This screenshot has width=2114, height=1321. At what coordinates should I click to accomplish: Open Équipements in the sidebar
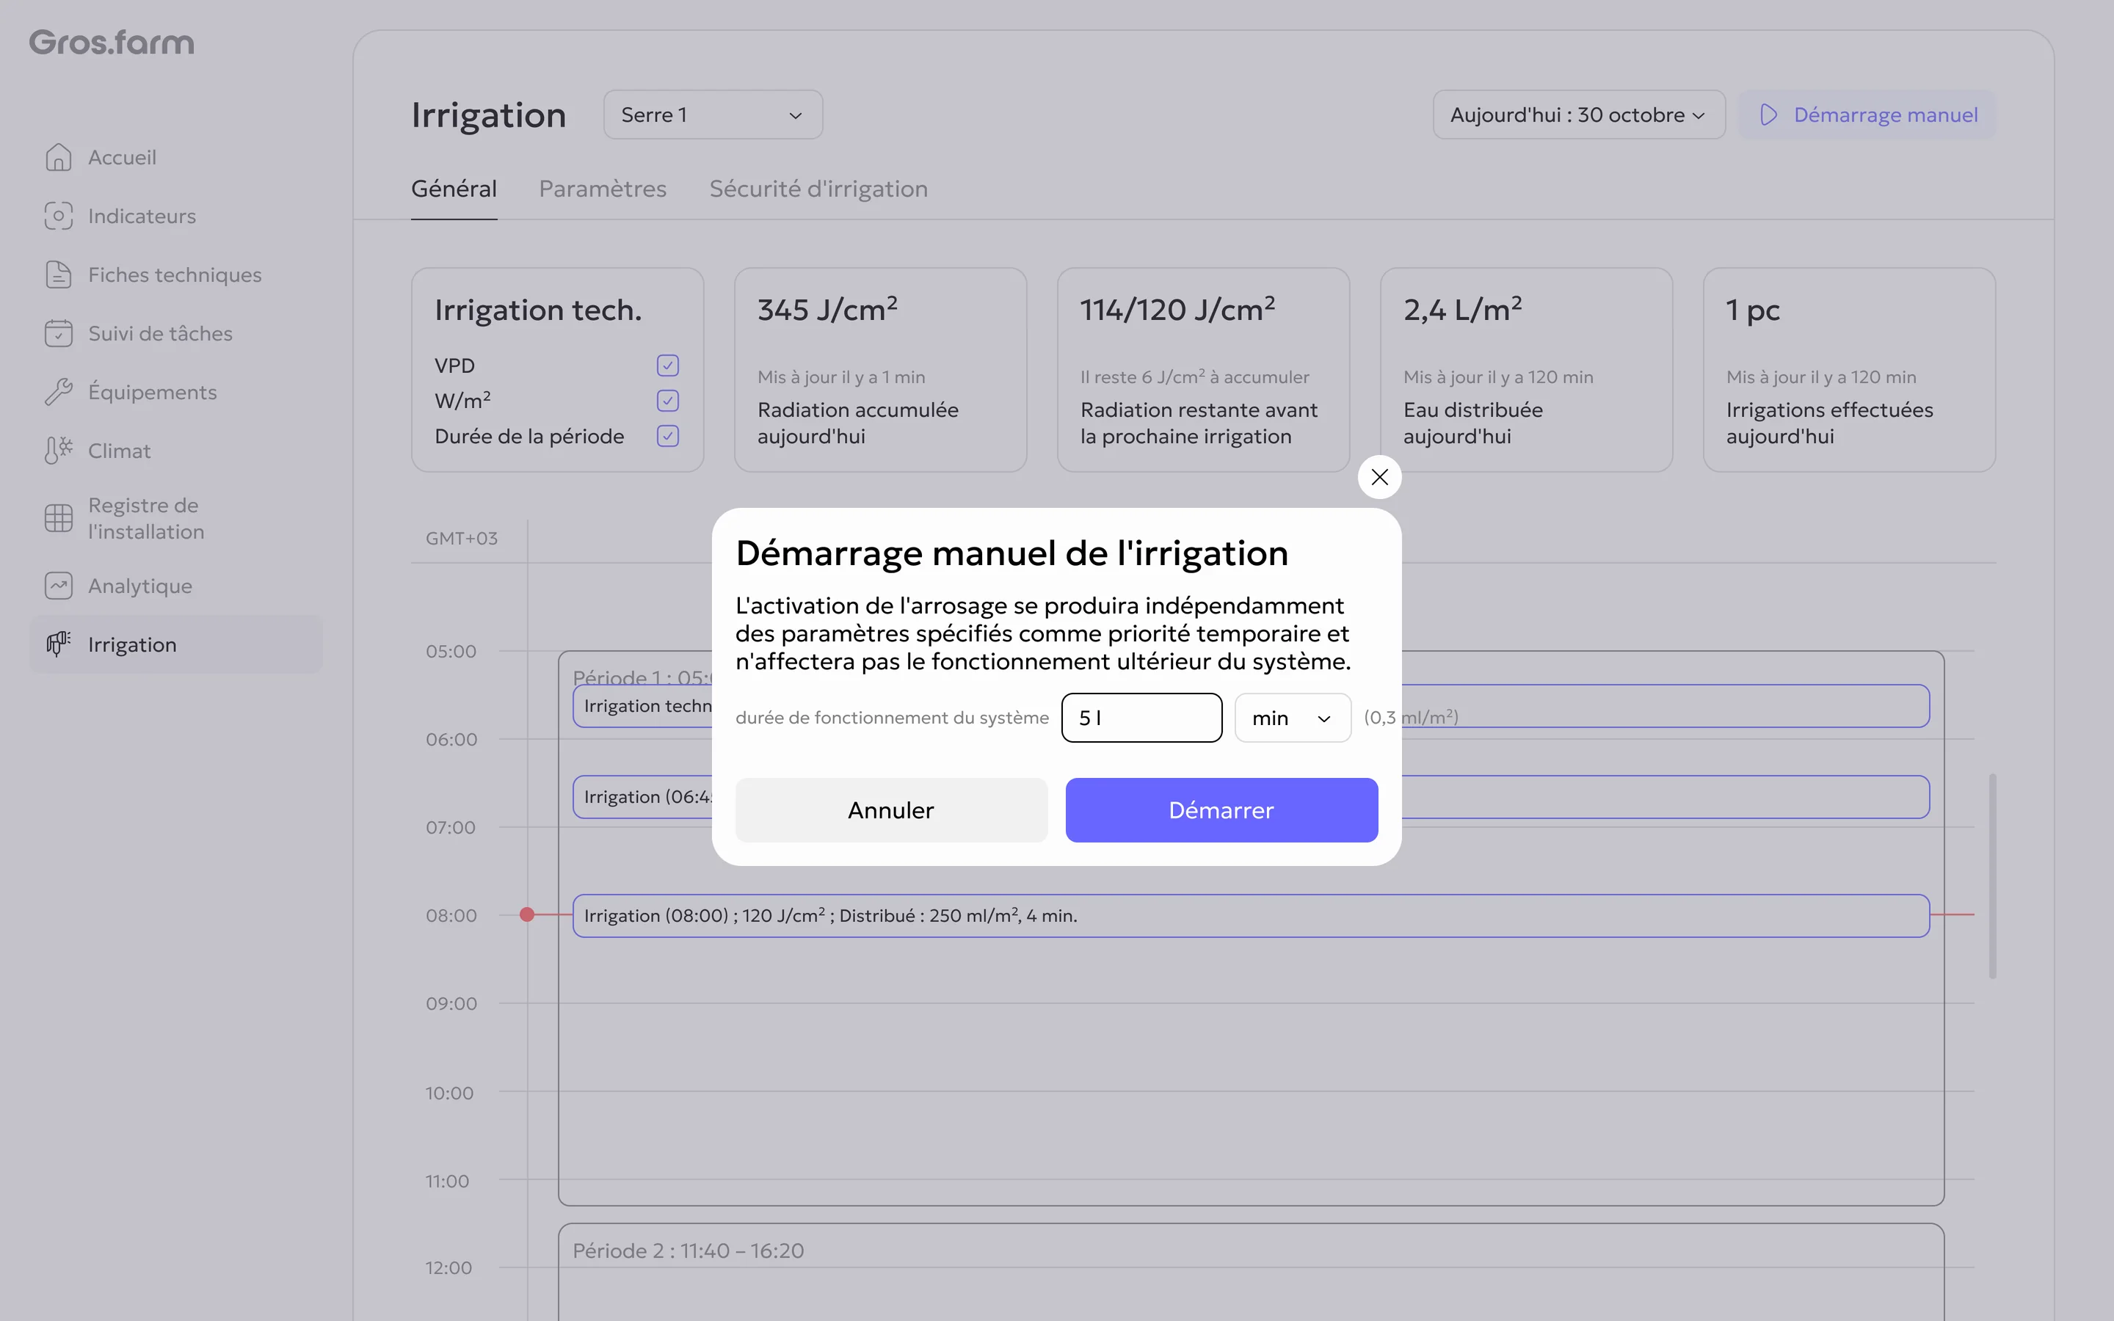(x=175, y=391)
